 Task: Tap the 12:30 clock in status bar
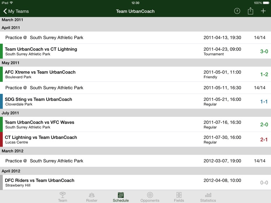tap(135, 3)
